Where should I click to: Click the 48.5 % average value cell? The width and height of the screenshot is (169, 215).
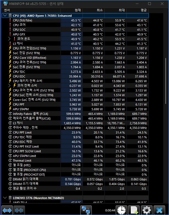coord(138,161)
